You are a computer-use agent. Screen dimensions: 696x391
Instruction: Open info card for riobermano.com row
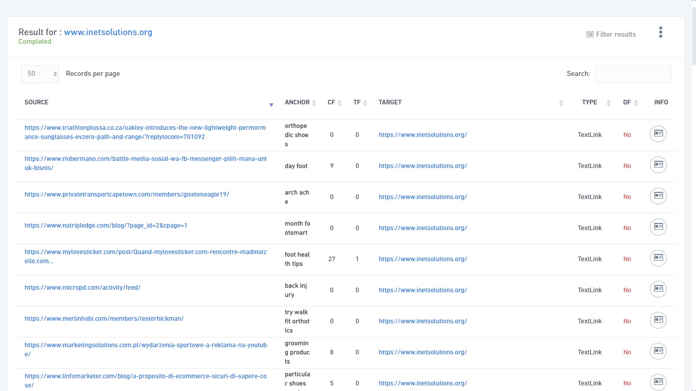pos(658,165)
